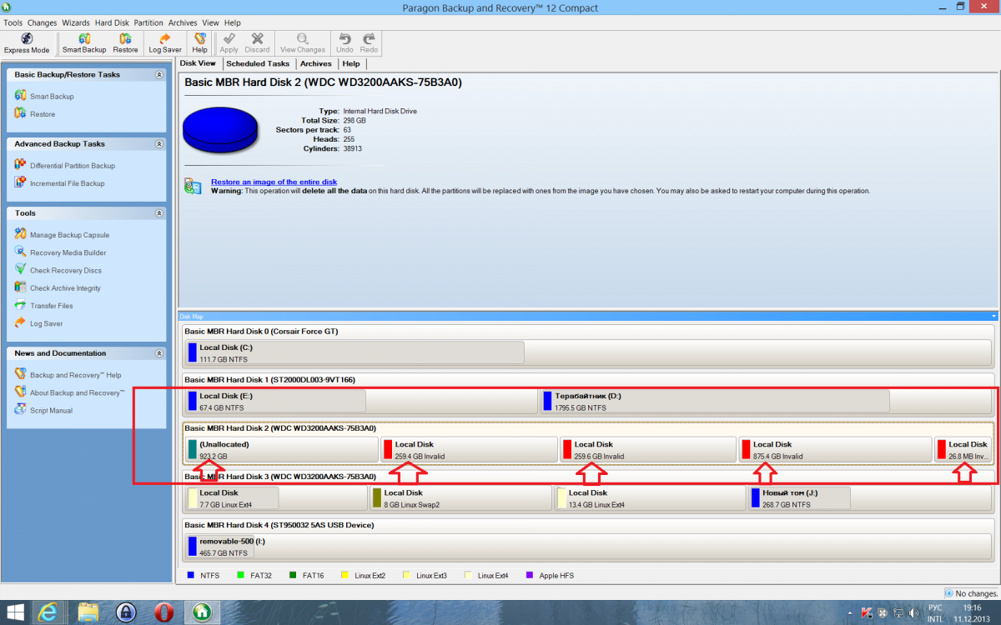Image resolution: width=1001 pixels, height=625 pixels.
Task: Click the Differential Partition Backup icon
Action: click(21, 165)
